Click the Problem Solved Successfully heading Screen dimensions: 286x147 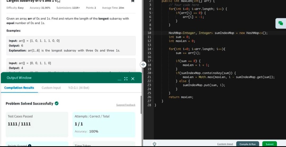[30, 103]
